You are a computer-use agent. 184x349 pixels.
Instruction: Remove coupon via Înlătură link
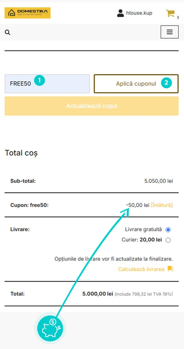162,205
